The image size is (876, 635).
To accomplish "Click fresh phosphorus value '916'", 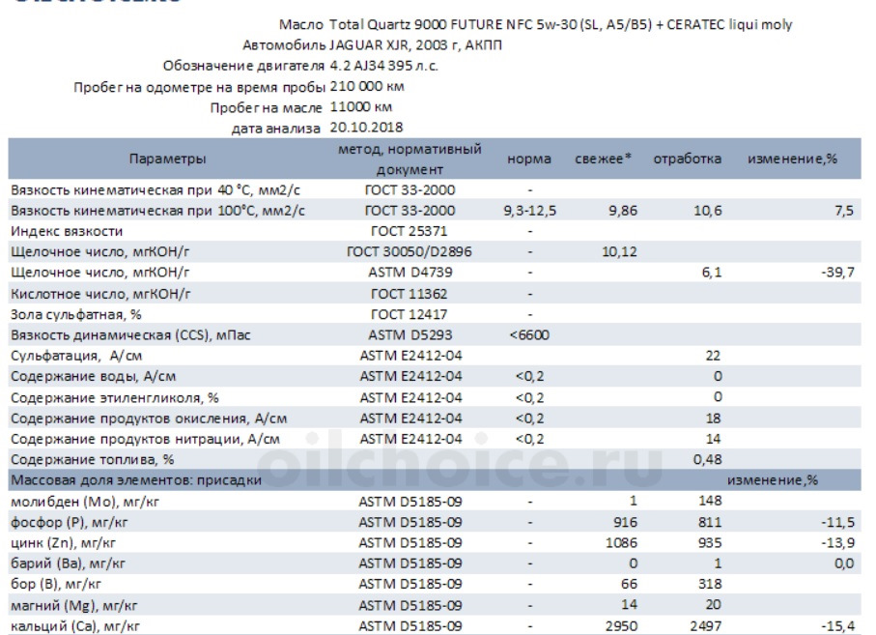I will point(625,522).
